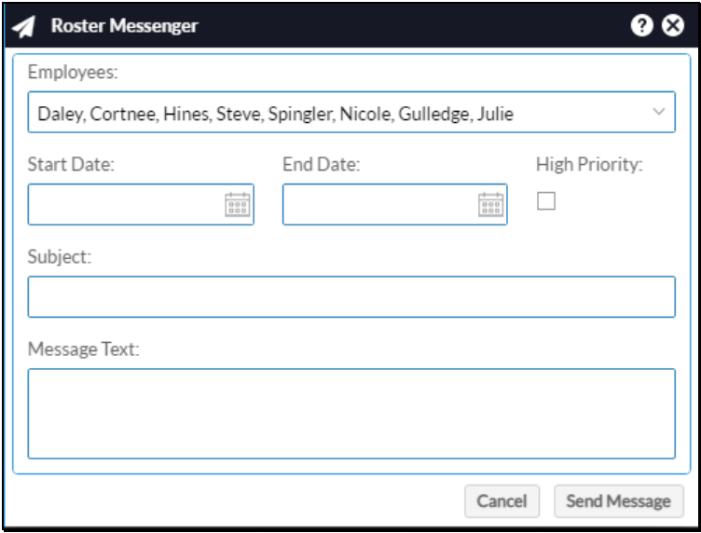
Task: Cancel the message with the Cancel button
Action: pos(502,501)
